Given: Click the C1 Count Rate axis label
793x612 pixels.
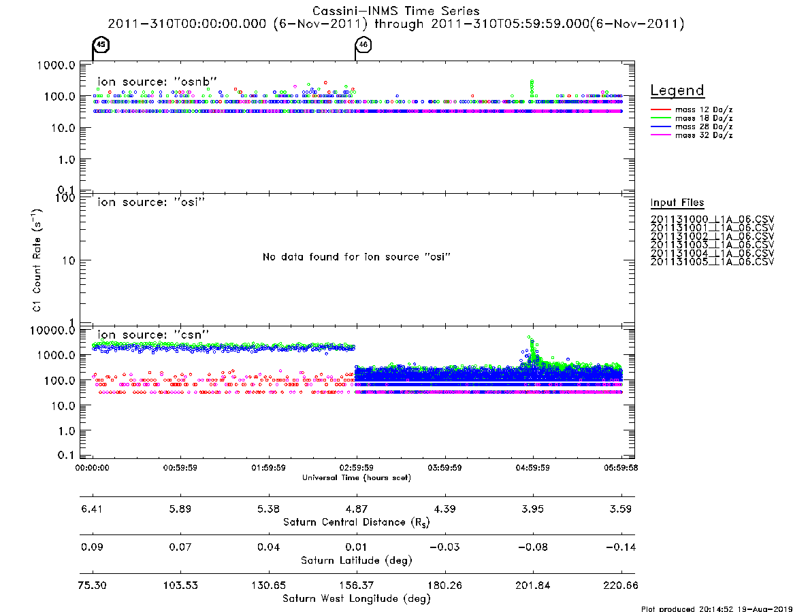Looking at the screenshot, I should coord(37,260).
